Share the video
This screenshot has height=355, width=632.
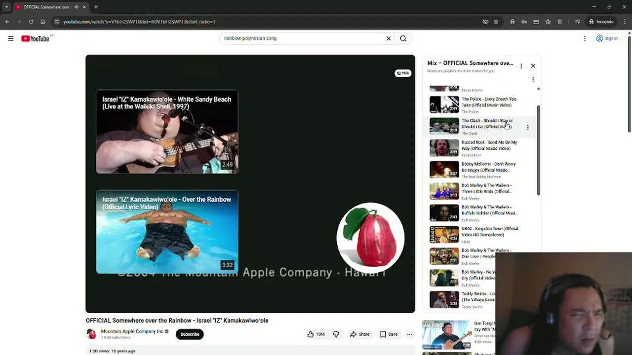[359, 334]
